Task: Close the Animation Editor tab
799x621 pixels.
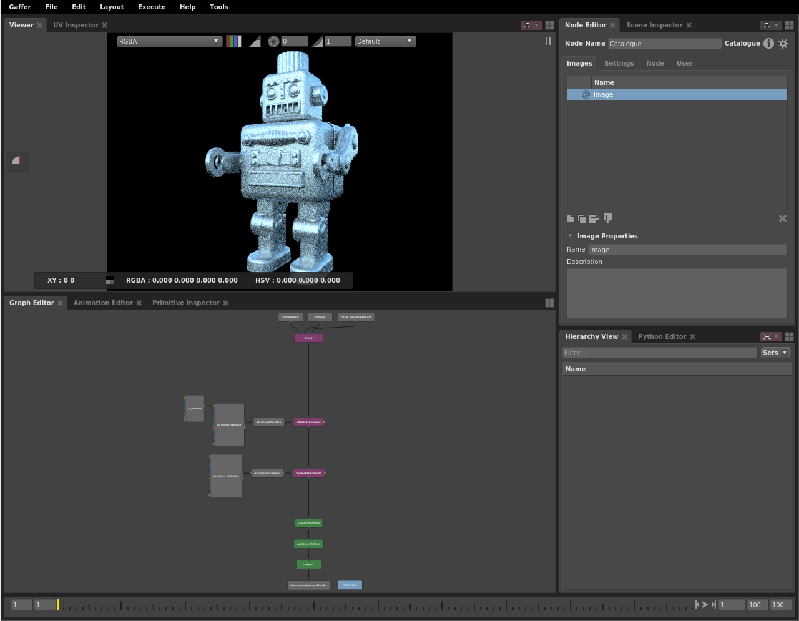Action: pyautogui.click(x=139, y=303)
